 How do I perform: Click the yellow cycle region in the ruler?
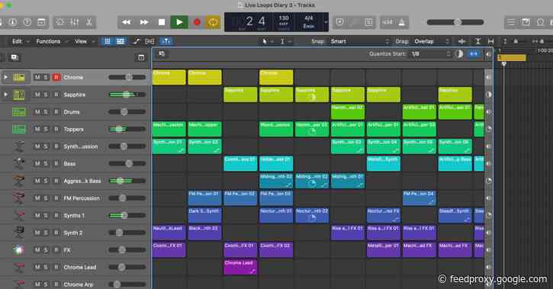click(x=511, y=57)
